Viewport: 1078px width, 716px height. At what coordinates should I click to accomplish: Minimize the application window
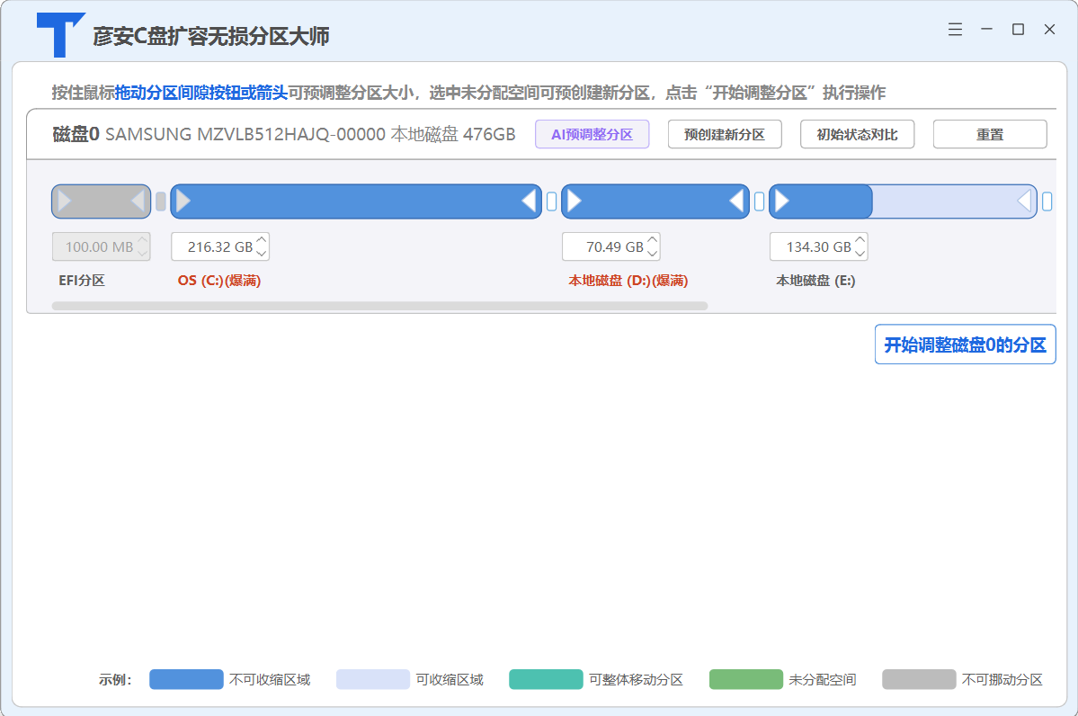(986, 29)
